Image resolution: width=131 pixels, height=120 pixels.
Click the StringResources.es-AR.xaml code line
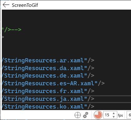click(x=53, y=83)
